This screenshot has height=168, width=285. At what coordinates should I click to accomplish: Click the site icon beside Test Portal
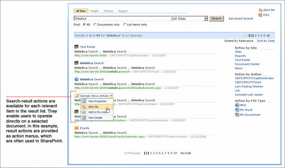(x=76, y=46)
